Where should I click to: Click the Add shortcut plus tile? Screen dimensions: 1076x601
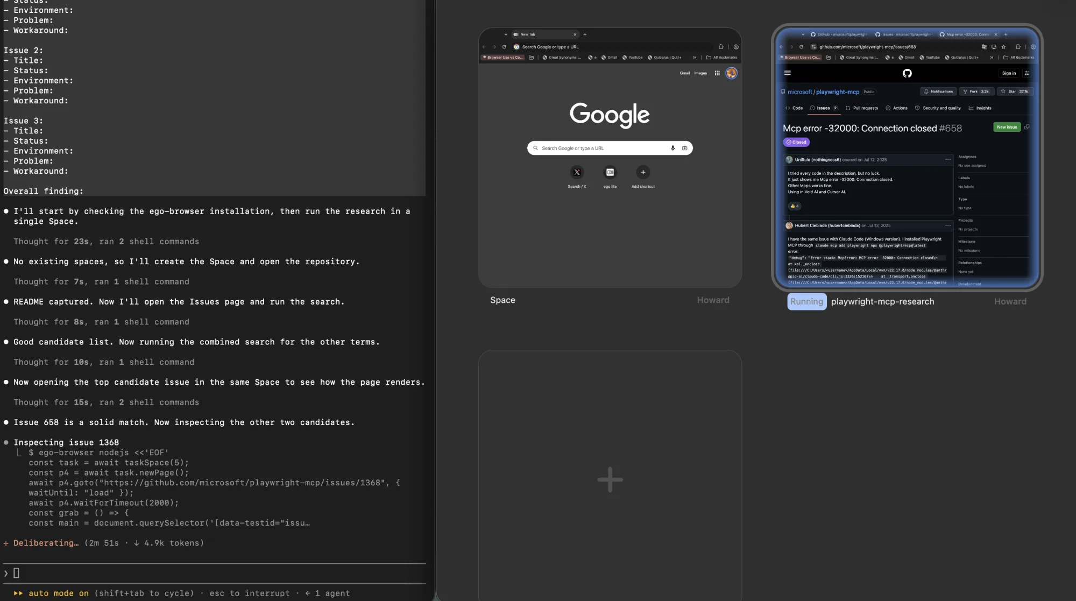643,172
